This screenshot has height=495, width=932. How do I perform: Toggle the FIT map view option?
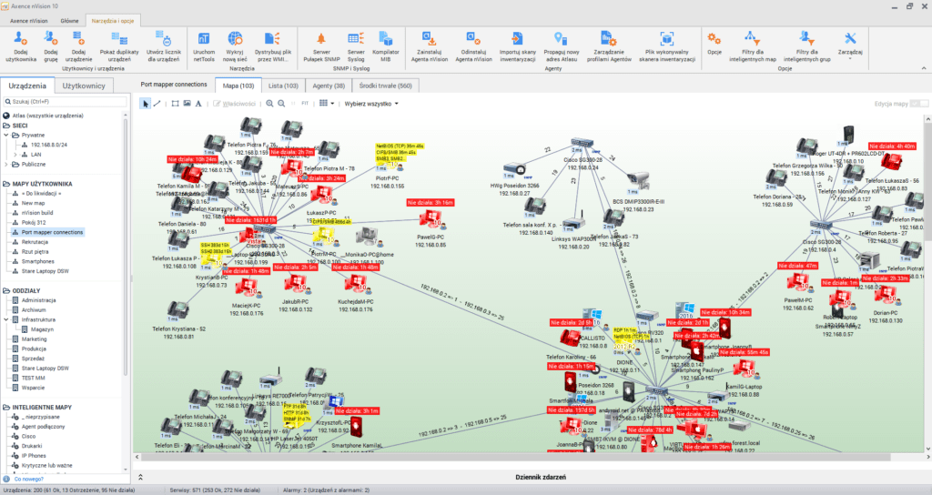pos(305,104)
